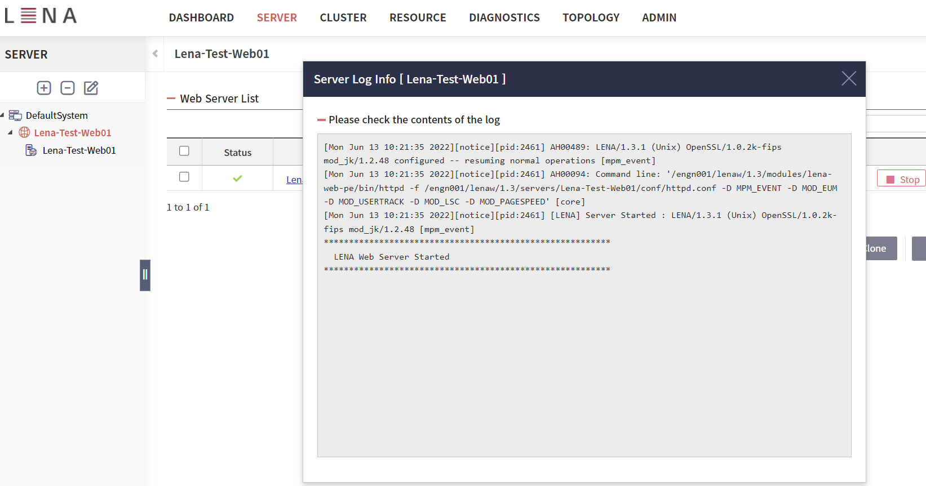Collapse the red Lena-Test-Web01 tree node

click(x=10, y=132)
